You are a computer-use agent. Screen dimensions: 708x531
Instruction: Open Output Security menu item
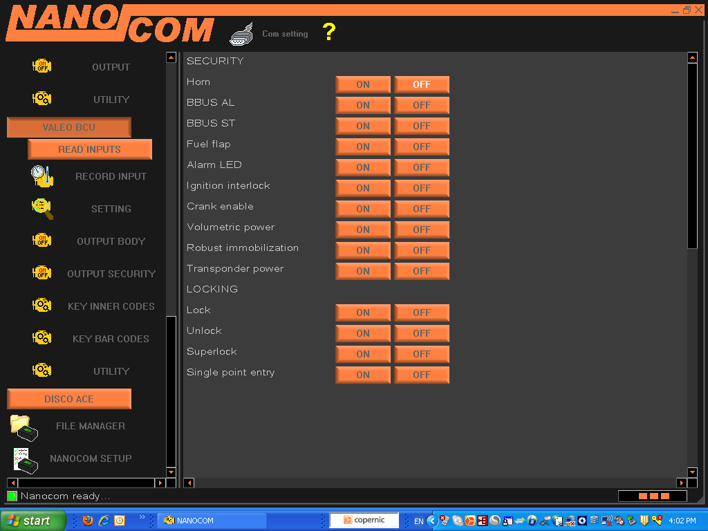111,274
